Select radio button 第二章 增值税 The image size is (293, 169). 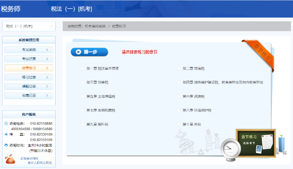(x=178, y=69)
